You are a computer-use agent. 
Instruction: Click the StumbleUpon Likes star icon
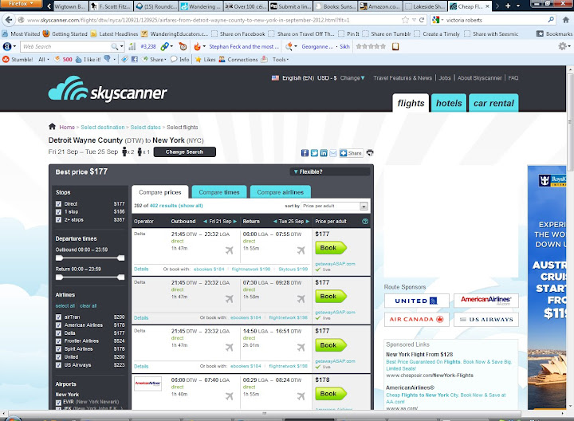coord(198,59)
